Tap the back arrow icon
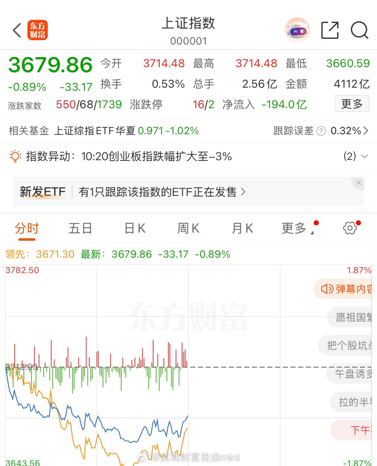377x466 pixels. pos(17,30)
